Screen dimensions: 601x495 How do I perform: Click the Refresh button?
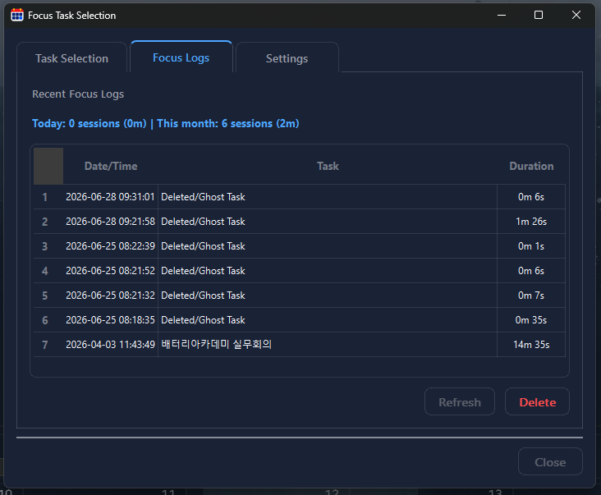(x=460, y=402)
